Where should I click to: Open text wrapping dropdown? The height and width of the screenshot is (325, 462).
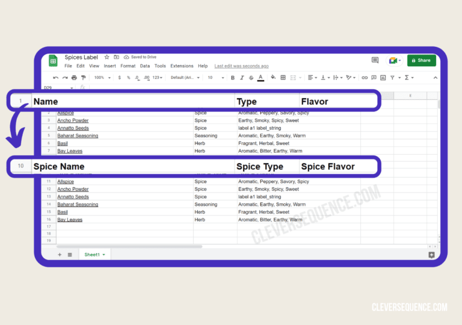point(337,78)
